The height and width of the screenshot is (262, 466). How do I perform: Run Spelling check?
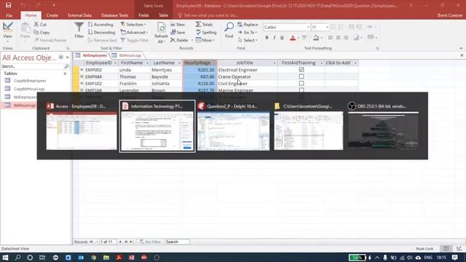(206, 32)
